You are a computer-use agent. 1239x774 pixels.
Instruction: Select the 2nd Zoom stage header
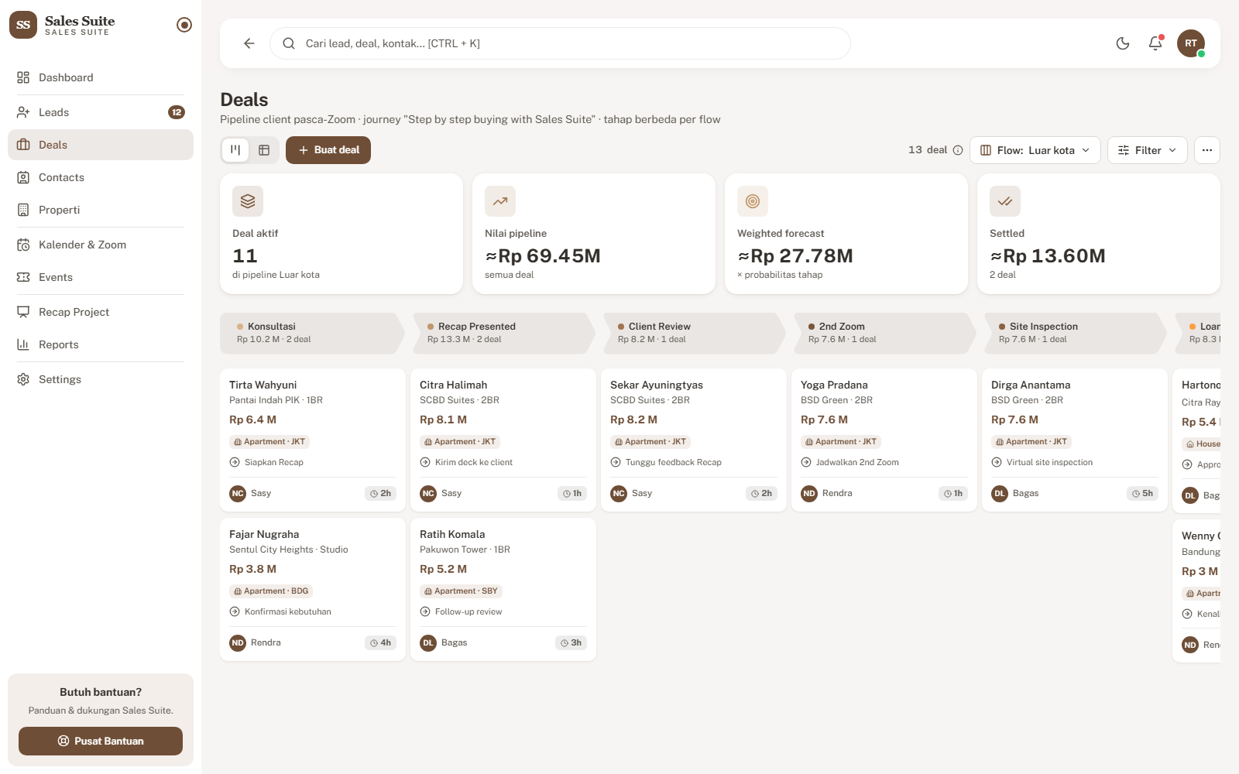pos(884,333)
